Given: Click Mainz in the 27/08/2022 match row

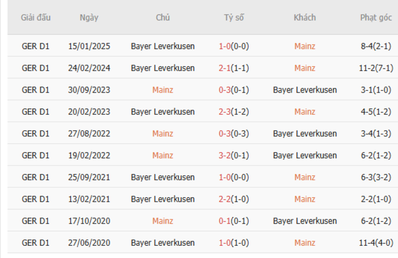Looking at the screenshot, I should click(x=162, y=134).
